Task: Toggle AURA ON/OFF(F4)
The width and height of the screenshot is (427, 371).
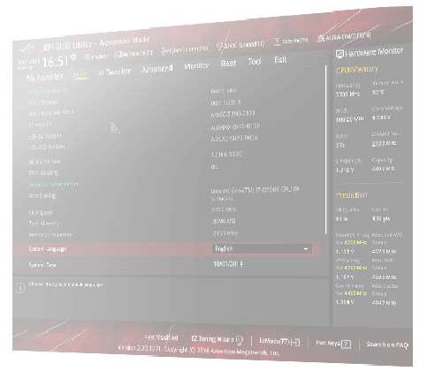Action: [344, 36]
